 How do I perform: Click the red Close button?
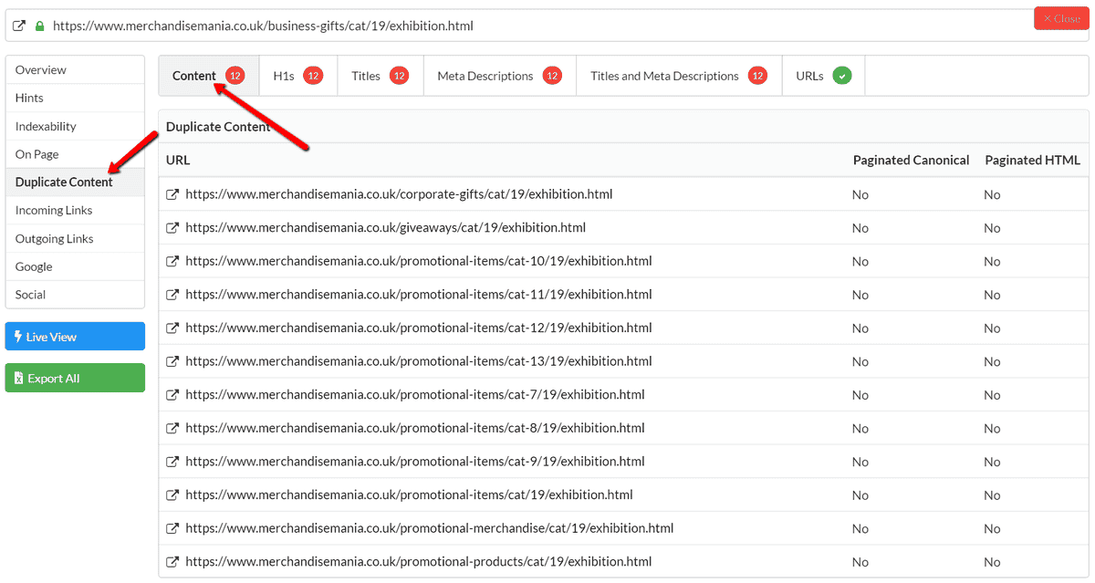[1061, 18]
